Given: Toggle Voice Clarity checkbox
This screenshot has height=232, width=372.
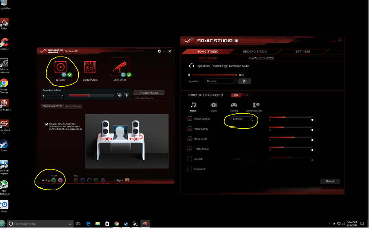Looking at the screenshot, I should tap(190, 129).
